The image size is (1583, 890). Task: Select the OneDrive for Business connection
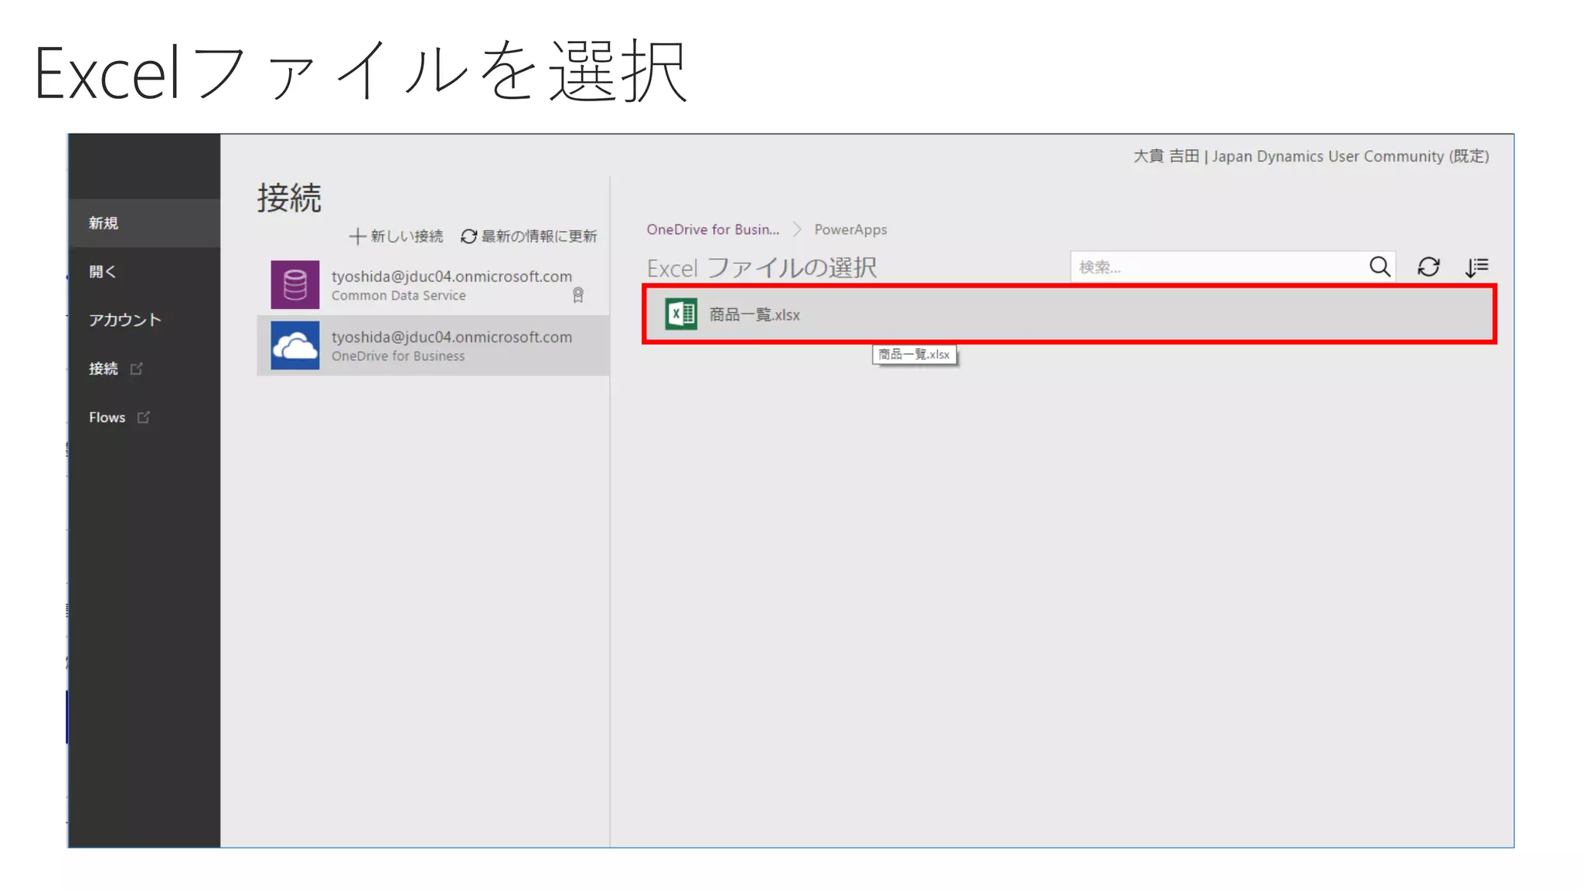(x=433, y=345)
